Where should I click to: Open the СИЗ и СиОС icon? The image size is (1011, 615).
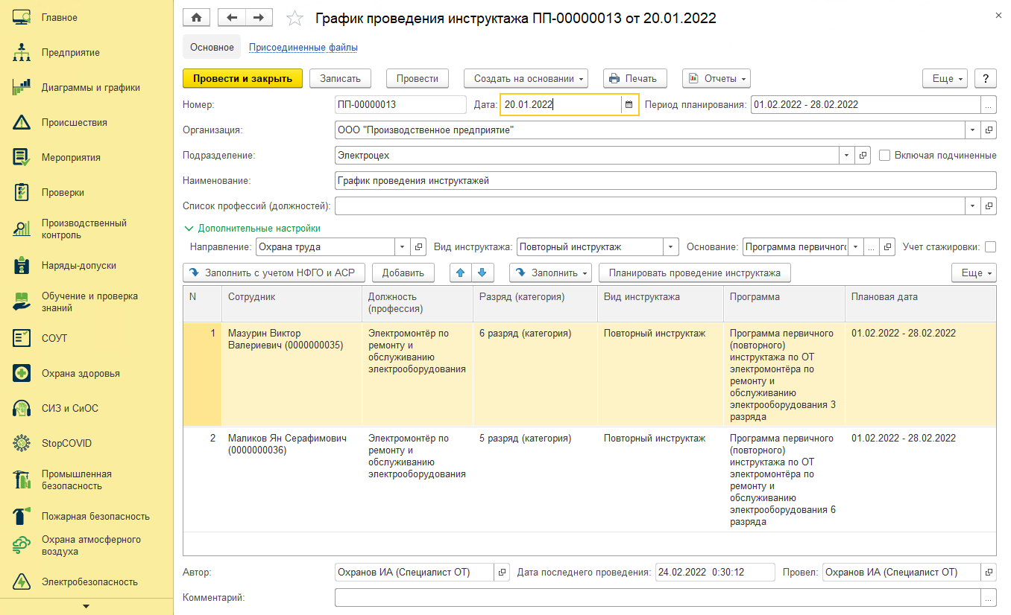coord(21,408)
